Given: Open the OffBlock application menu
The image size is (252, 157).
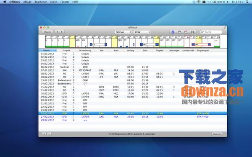Looking at the screenshot, I should tap(15, 2).
